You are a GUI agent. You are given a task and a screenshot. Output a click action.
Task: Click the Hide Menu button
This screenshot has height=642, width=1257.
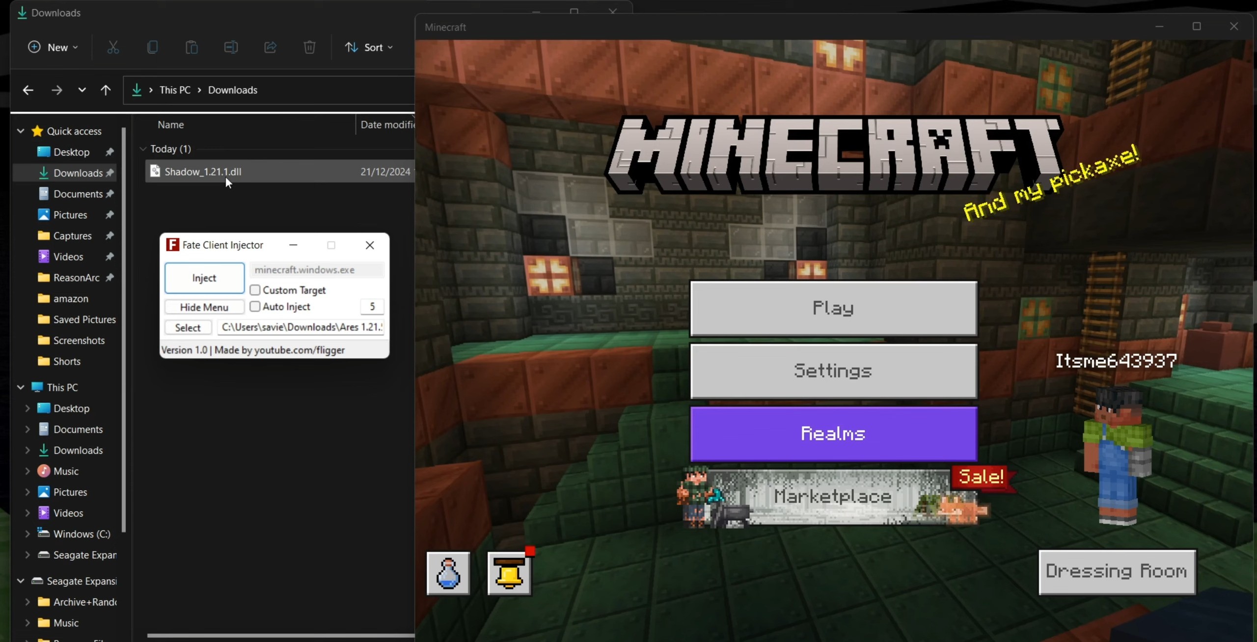(x=204, y=308)
